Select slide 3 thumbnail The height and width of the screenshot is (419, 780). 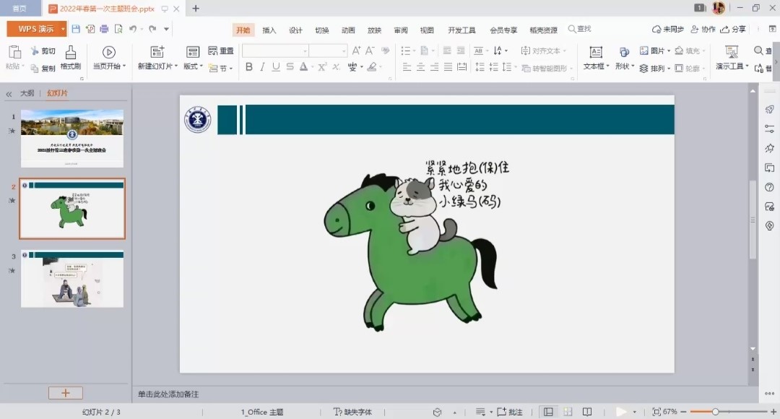(72, 279)
